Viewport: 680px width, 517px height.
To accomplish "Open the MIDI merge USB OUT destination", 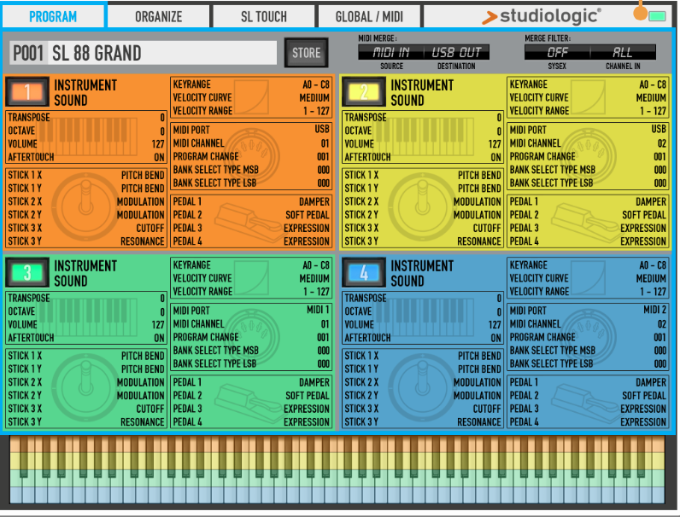I will 455,53.
